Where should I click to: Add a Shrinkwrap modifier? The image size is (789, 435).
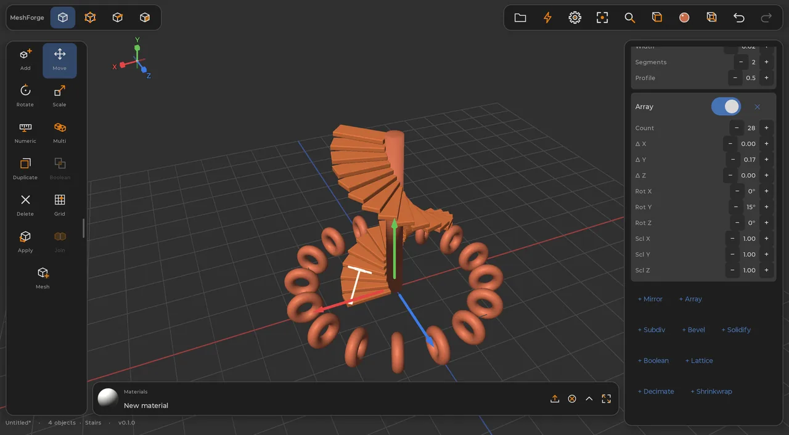[711, 391]
